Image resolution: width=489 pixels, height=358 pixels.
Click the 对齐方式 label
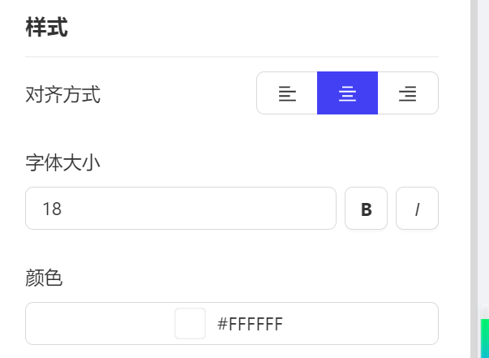62,94
